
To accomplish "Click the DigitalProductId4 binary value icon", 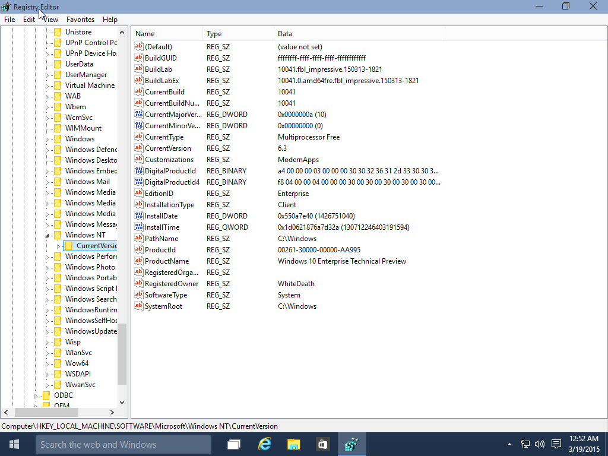I will [139, 182].
